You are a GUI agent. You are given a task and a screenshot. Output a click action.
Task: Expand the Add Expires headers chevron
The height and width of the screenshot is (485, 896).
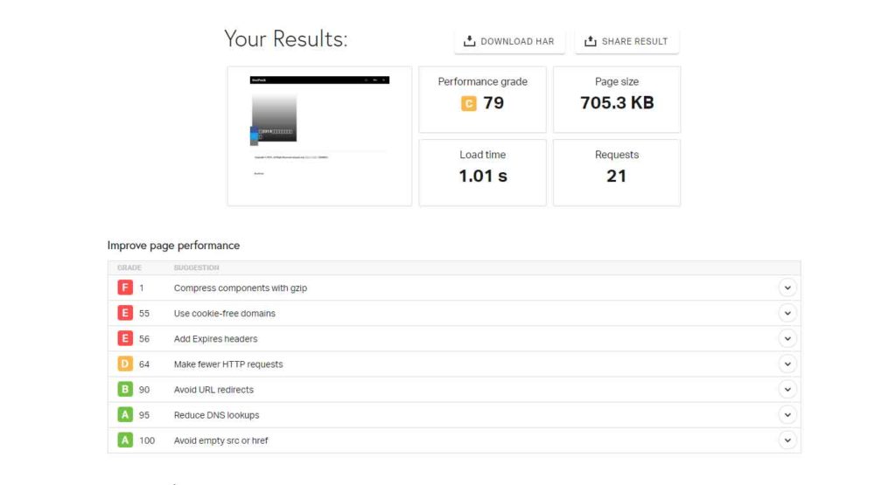tap(787, 339)
